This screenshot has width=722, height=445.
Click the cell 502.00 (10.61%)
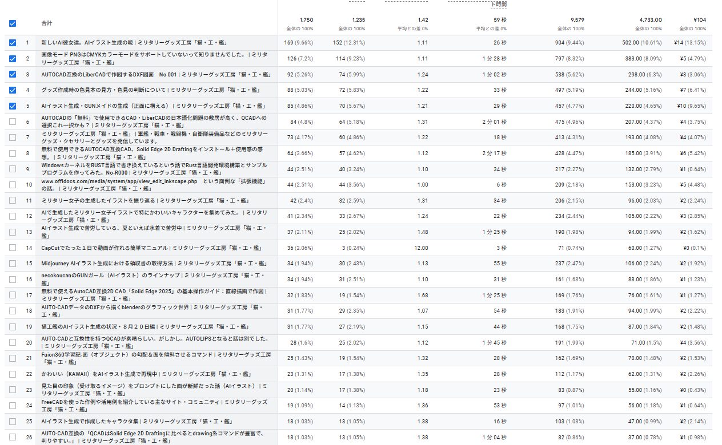point(642,43)
